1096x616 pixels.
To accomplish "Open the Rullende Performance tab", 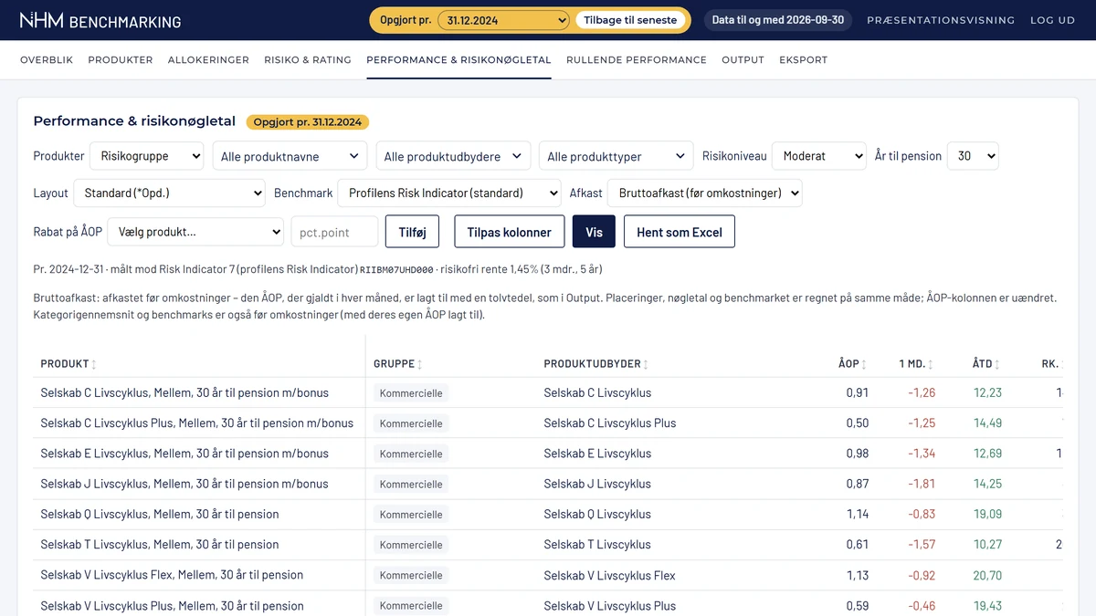I will pos(637,59).
